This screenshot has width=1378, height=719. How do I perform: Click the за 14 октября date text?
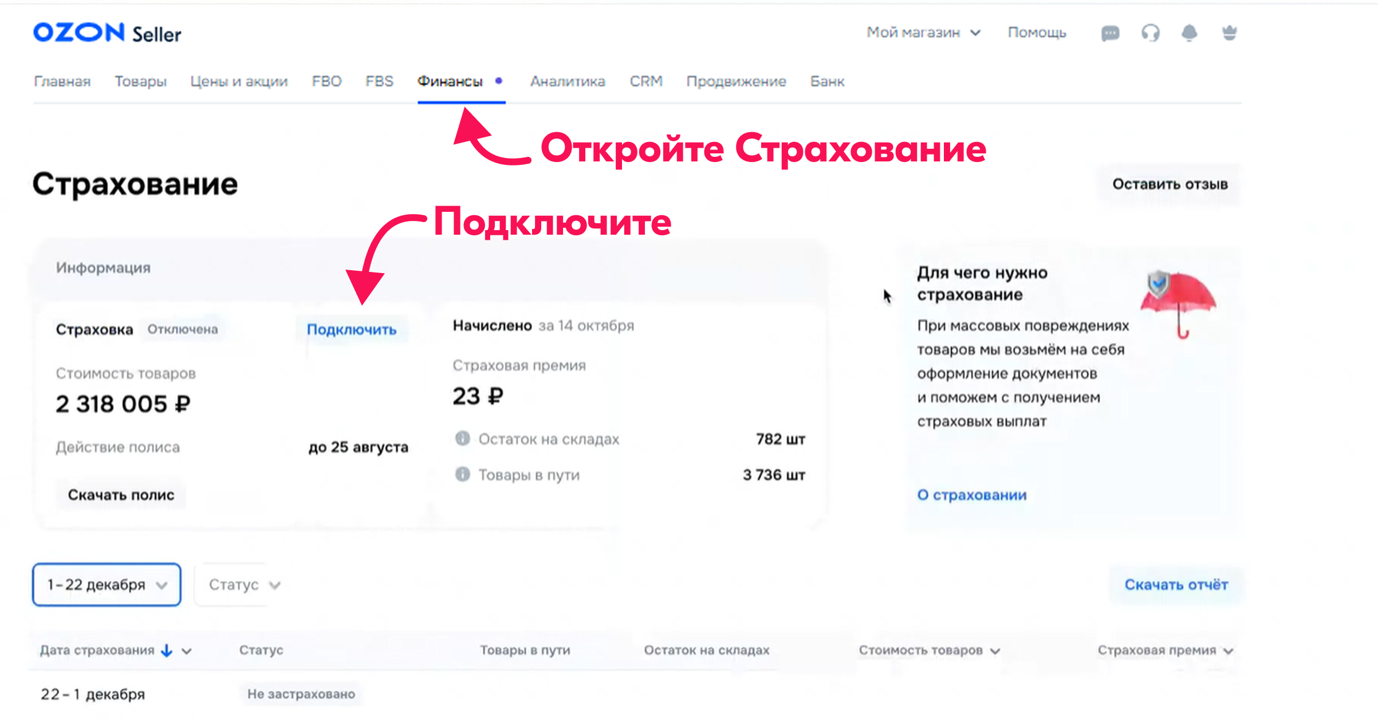[x=586, y=326]
